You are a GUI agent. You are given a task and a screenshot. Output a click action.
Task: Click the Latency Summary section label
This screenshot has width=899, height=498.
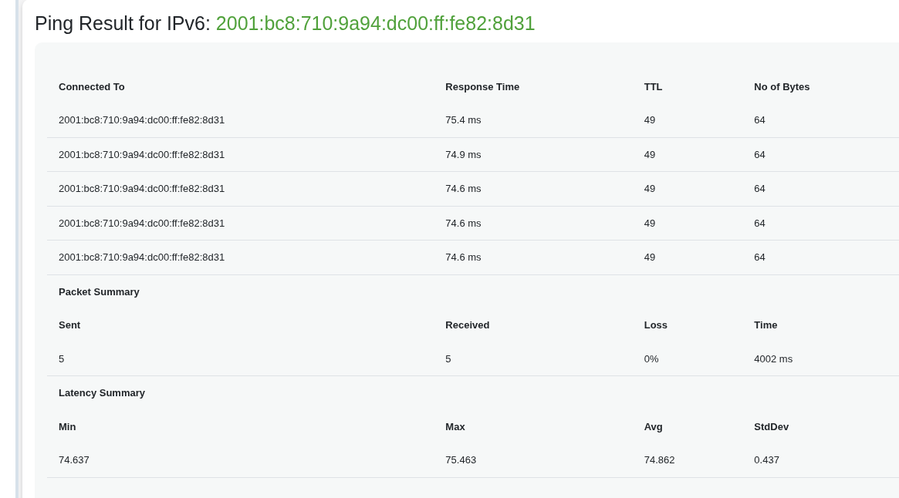coord(102,393)
